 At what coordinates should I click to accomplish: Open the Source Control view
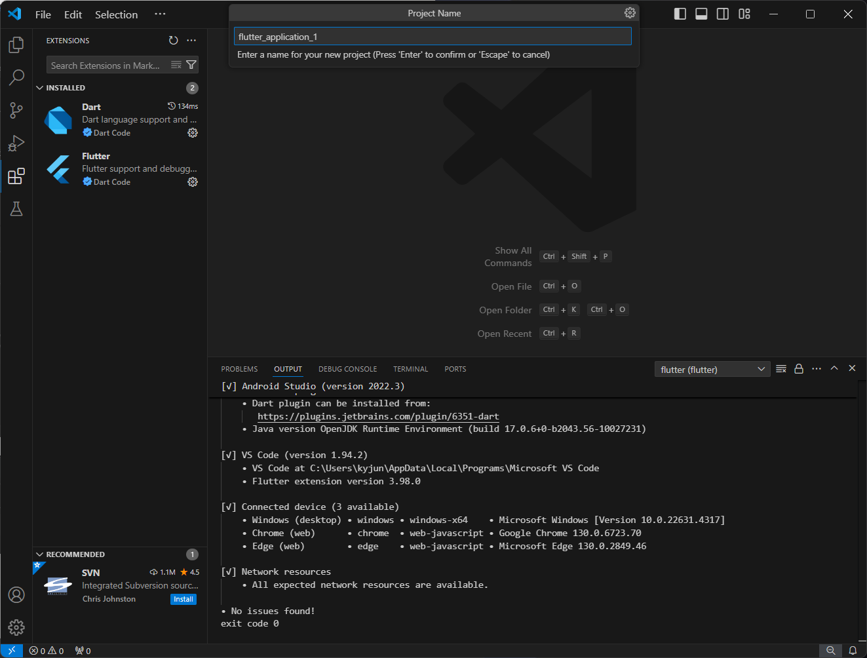click(x=16, y=110)
